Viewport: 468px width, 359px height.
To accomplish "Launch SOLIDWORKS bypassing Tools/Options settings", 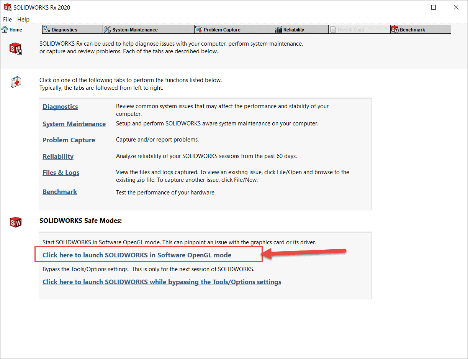I will pyautogui.click(x=162, y=282).
